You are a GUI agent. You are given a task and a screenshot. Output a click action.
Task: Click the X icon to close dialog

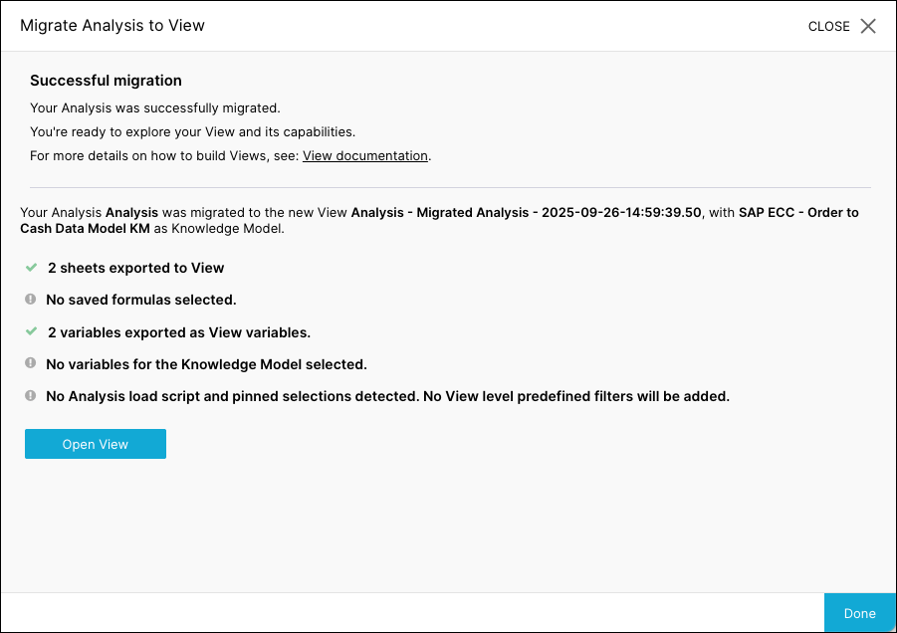(868, 26)
